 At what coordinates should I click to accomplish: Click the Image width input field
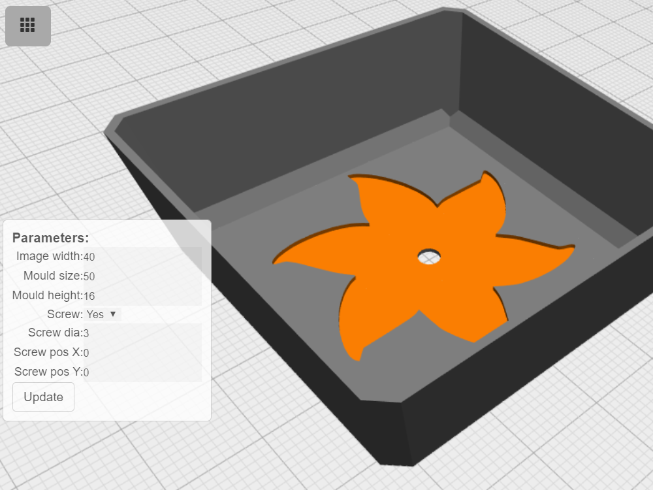pyautogui.click(x=142, y=257)
